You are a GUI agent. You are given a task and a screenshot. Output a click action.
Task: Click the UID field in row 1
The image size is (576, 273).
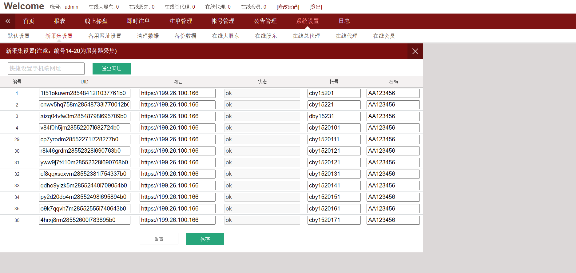click(x=85, y=93)
